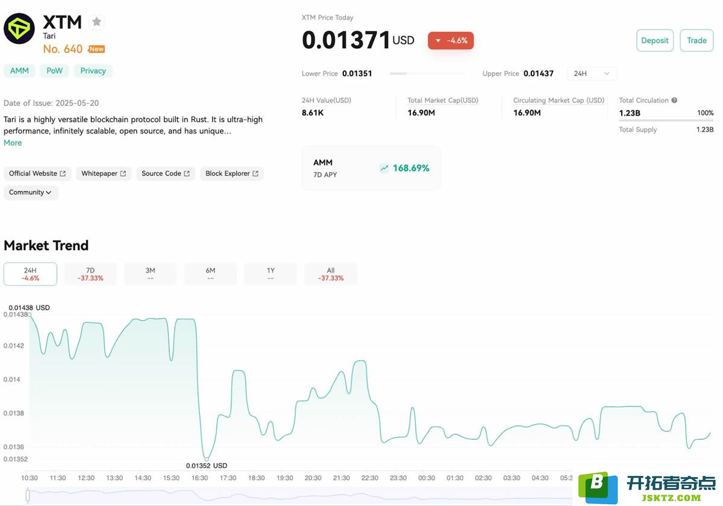Show the Total Circulation help tooltip
Image resolution: width=723 pixels, height=506 pixels.
(x=674, y=101)
